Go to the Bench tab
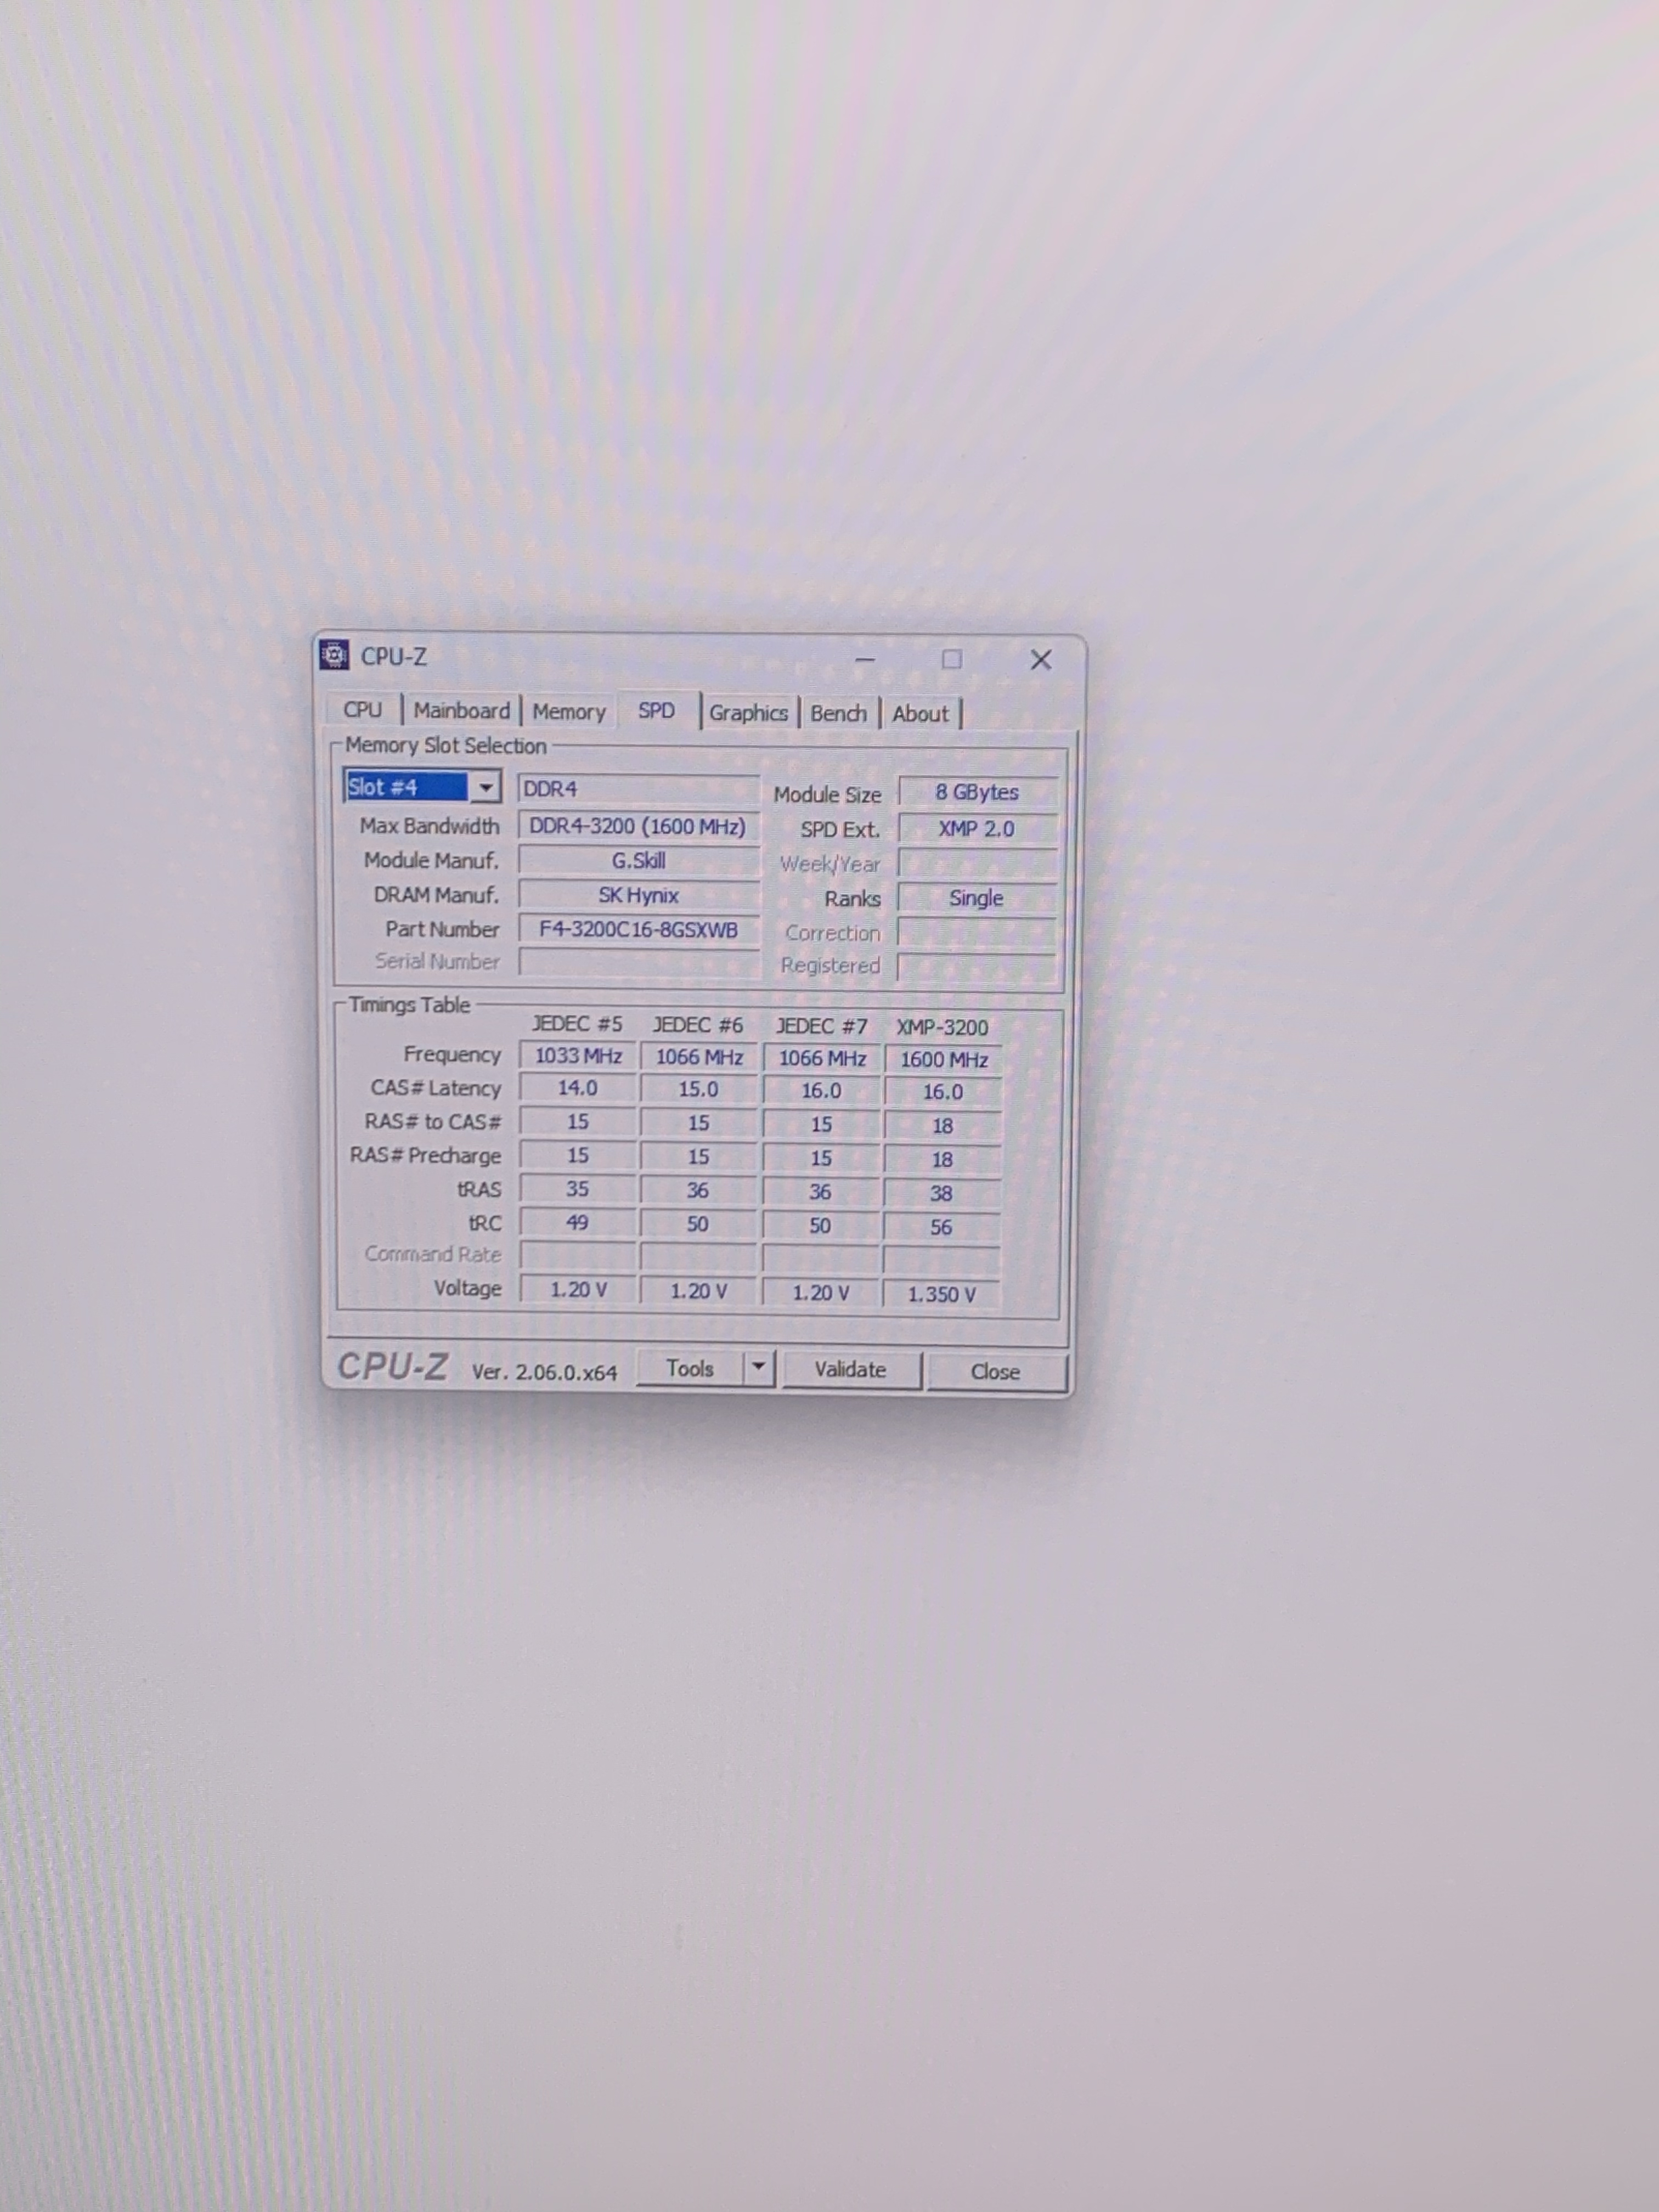The width and height of the screenshot is (1659, 2212). click(838, 714)
